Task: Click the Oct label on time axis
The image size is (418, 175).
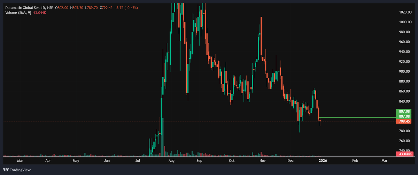Action: pos(232,161)
